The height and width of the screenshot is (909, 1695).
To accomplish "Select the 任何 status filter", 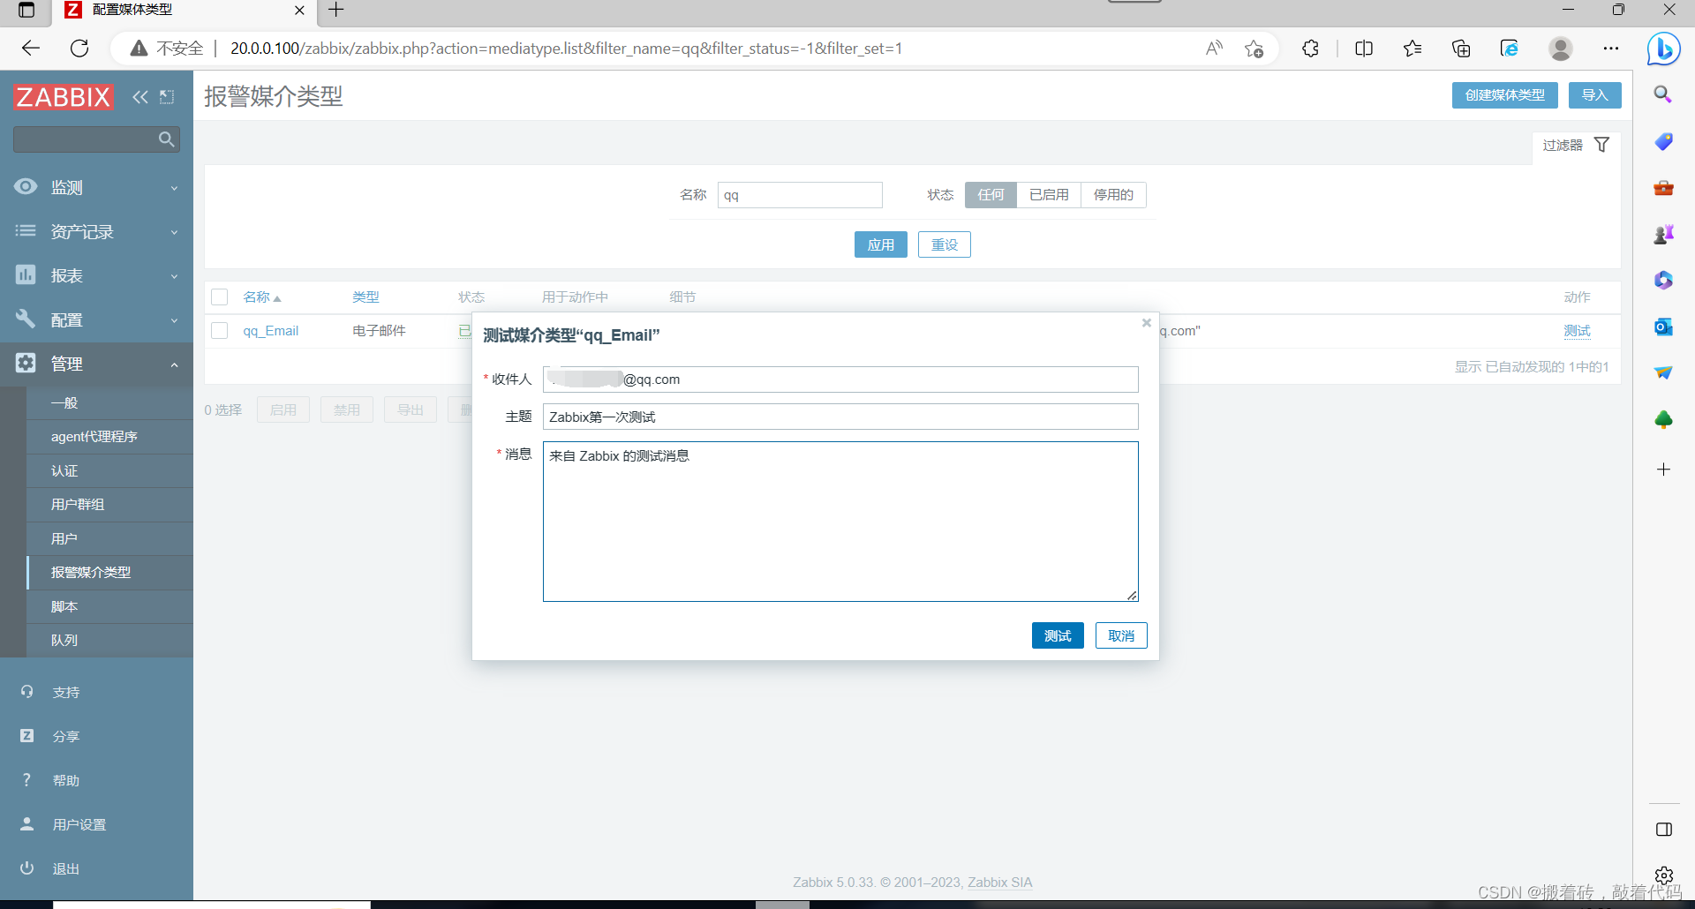I will (x=991, y=195).
